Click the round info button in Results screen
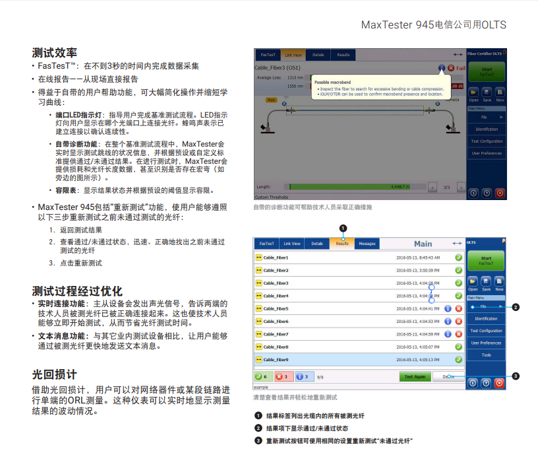538x453 pixels. click(473, 383)
